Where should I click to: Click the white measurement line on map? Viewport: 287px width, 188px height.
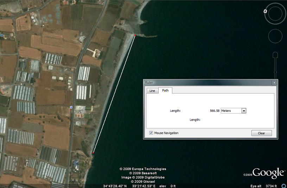coord(114,94)
